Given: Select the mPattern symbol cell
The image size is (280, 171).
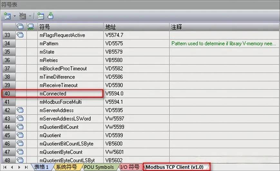Looking at the screenshot, I should click(71, 43).
